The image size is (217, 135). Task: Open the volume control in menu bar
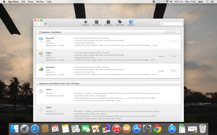coord(171,2)
